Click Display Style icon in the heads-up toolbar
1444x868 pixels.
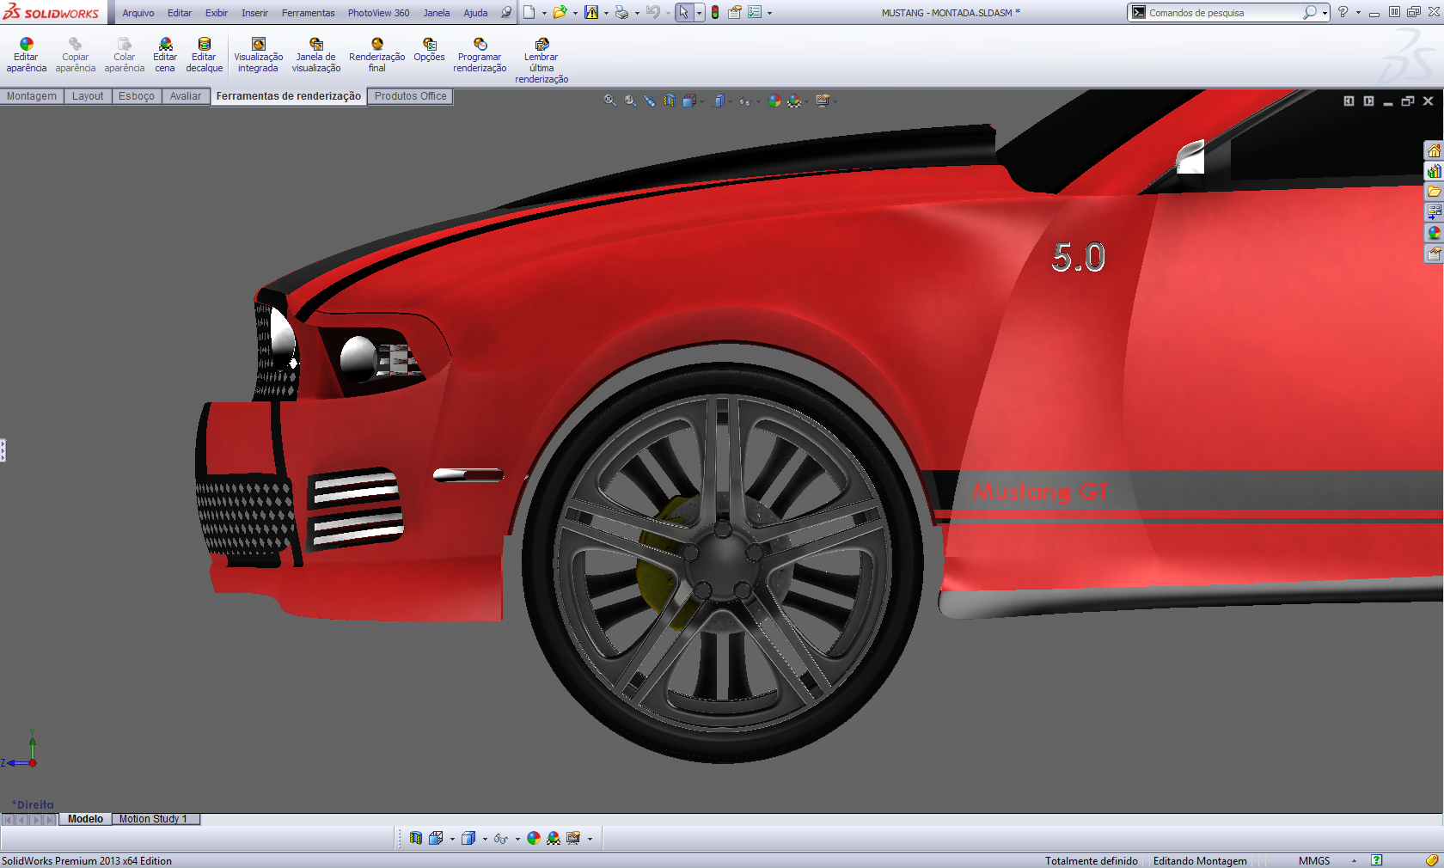click(719, 101)
